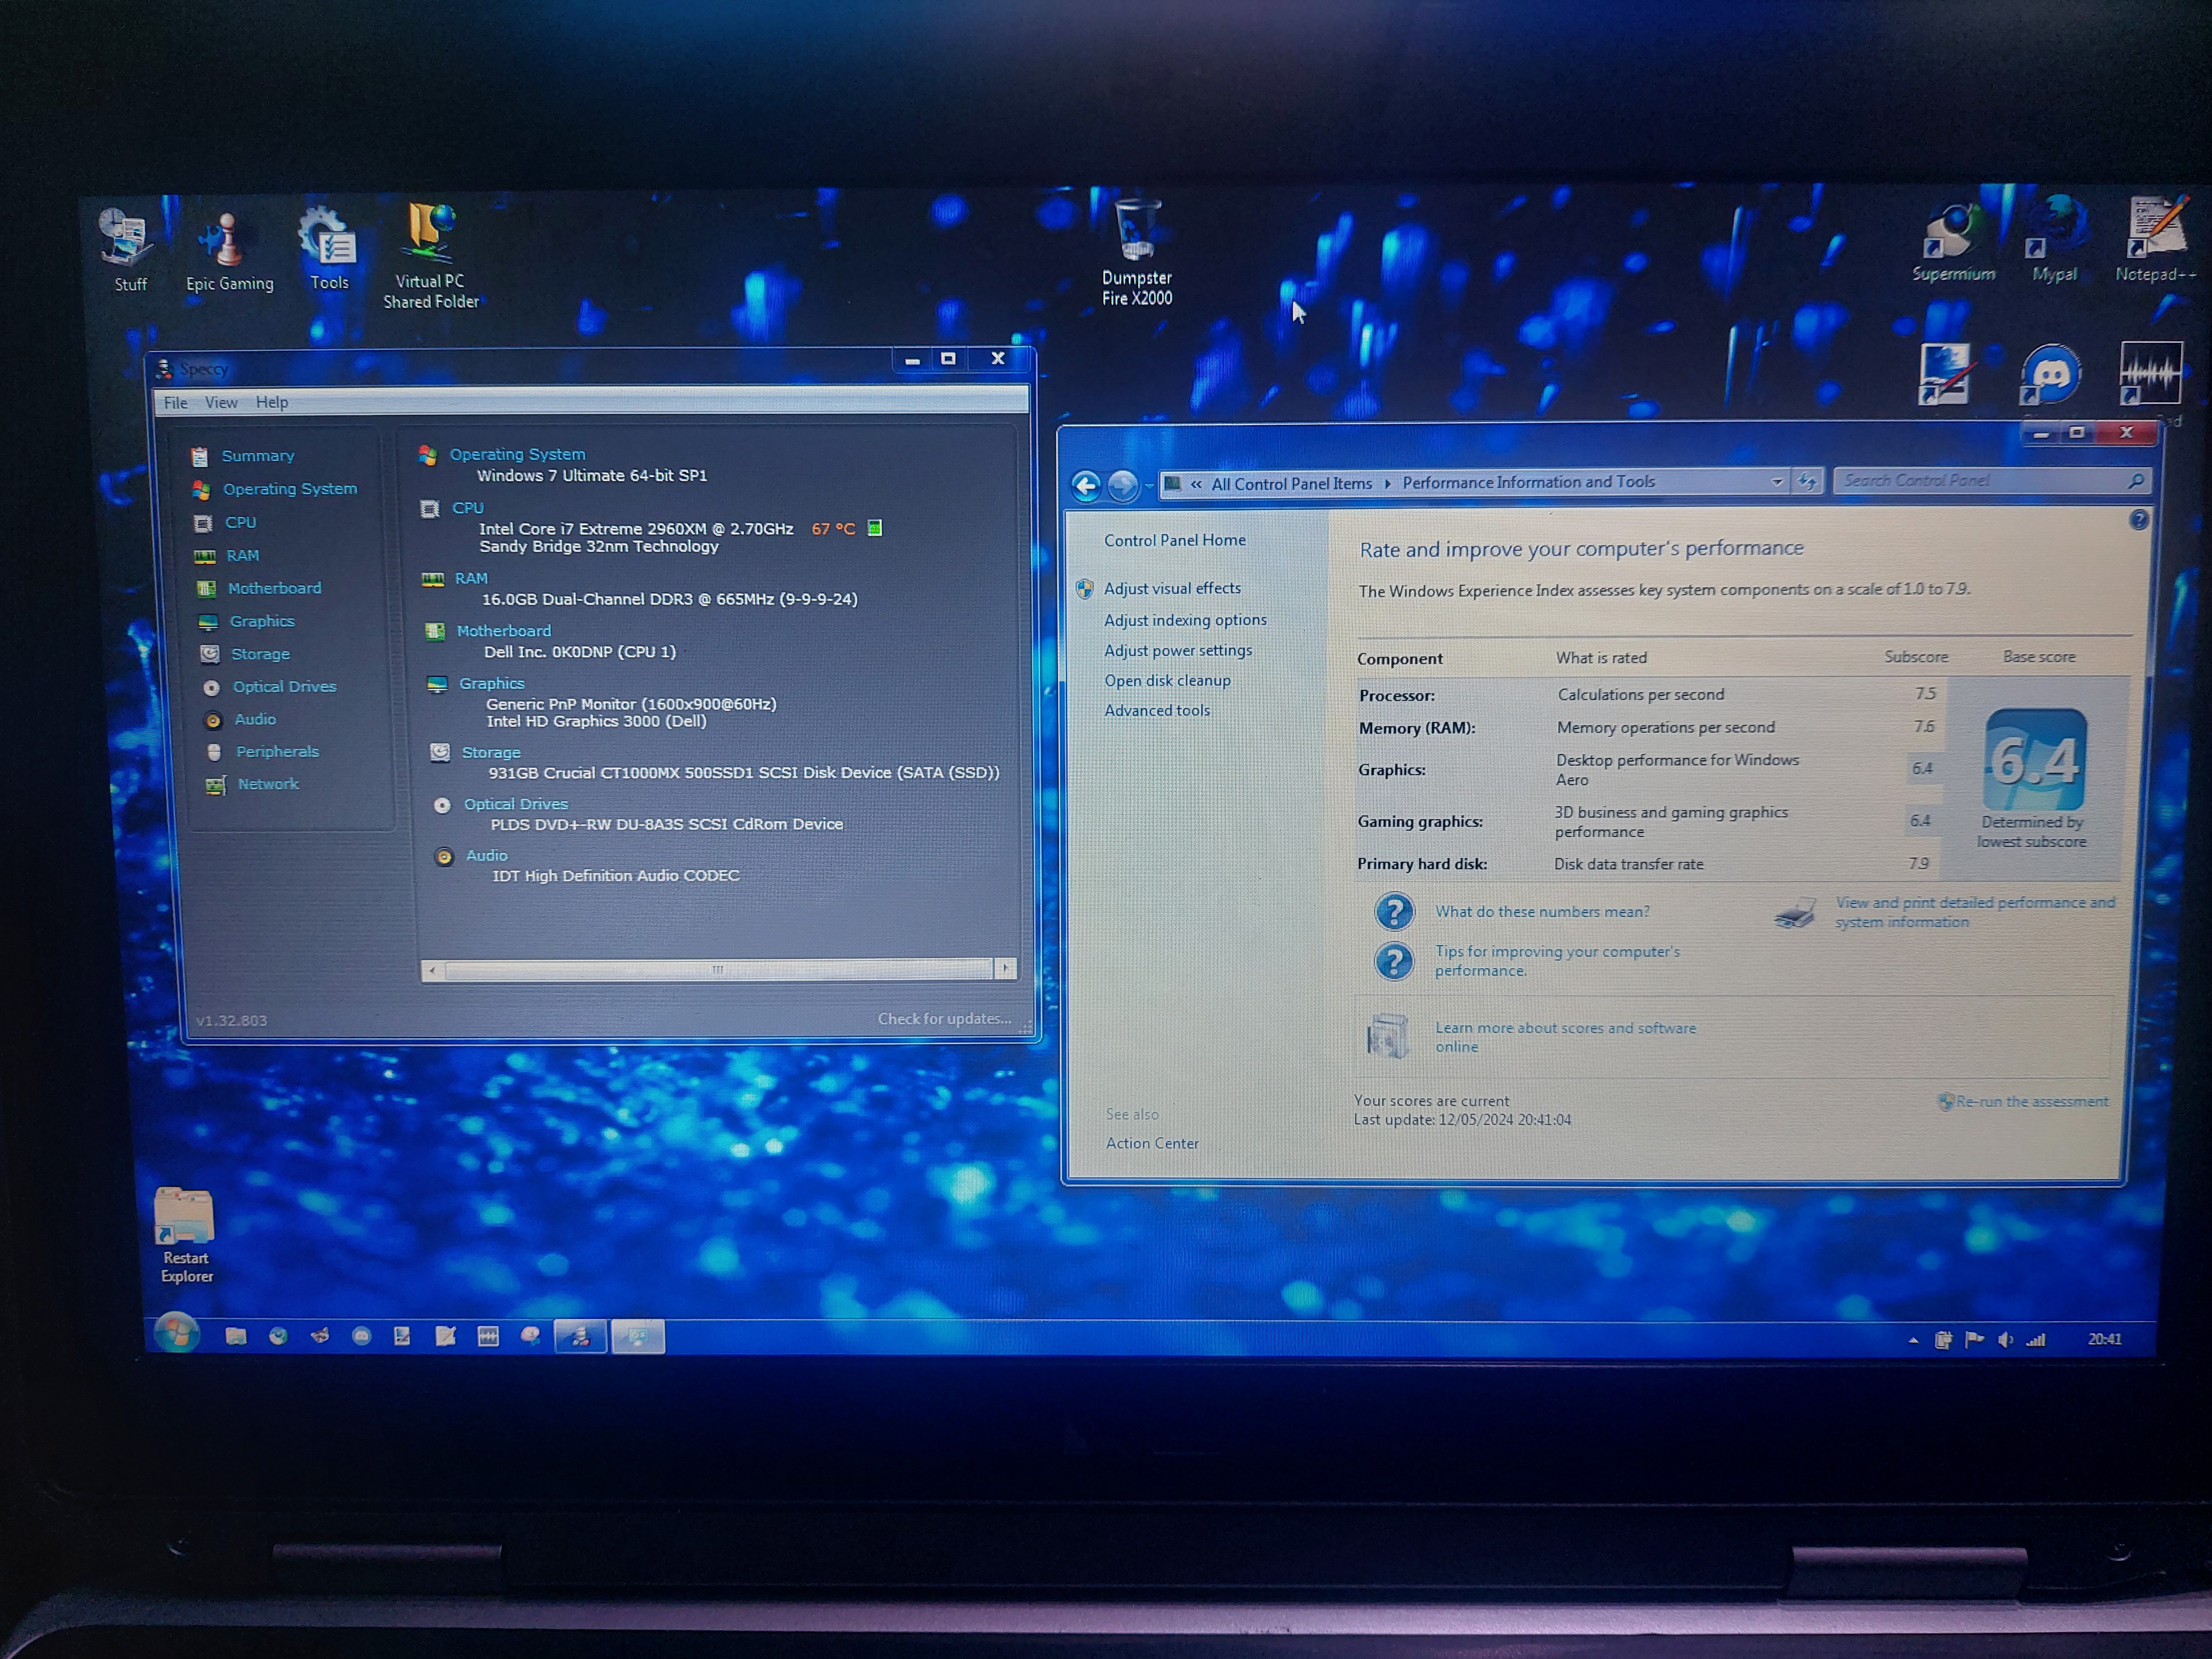This screenshot has width=2212, height=1659.
Task: Click the CPU heading in summary pane
Action: [x=467, y=508]
